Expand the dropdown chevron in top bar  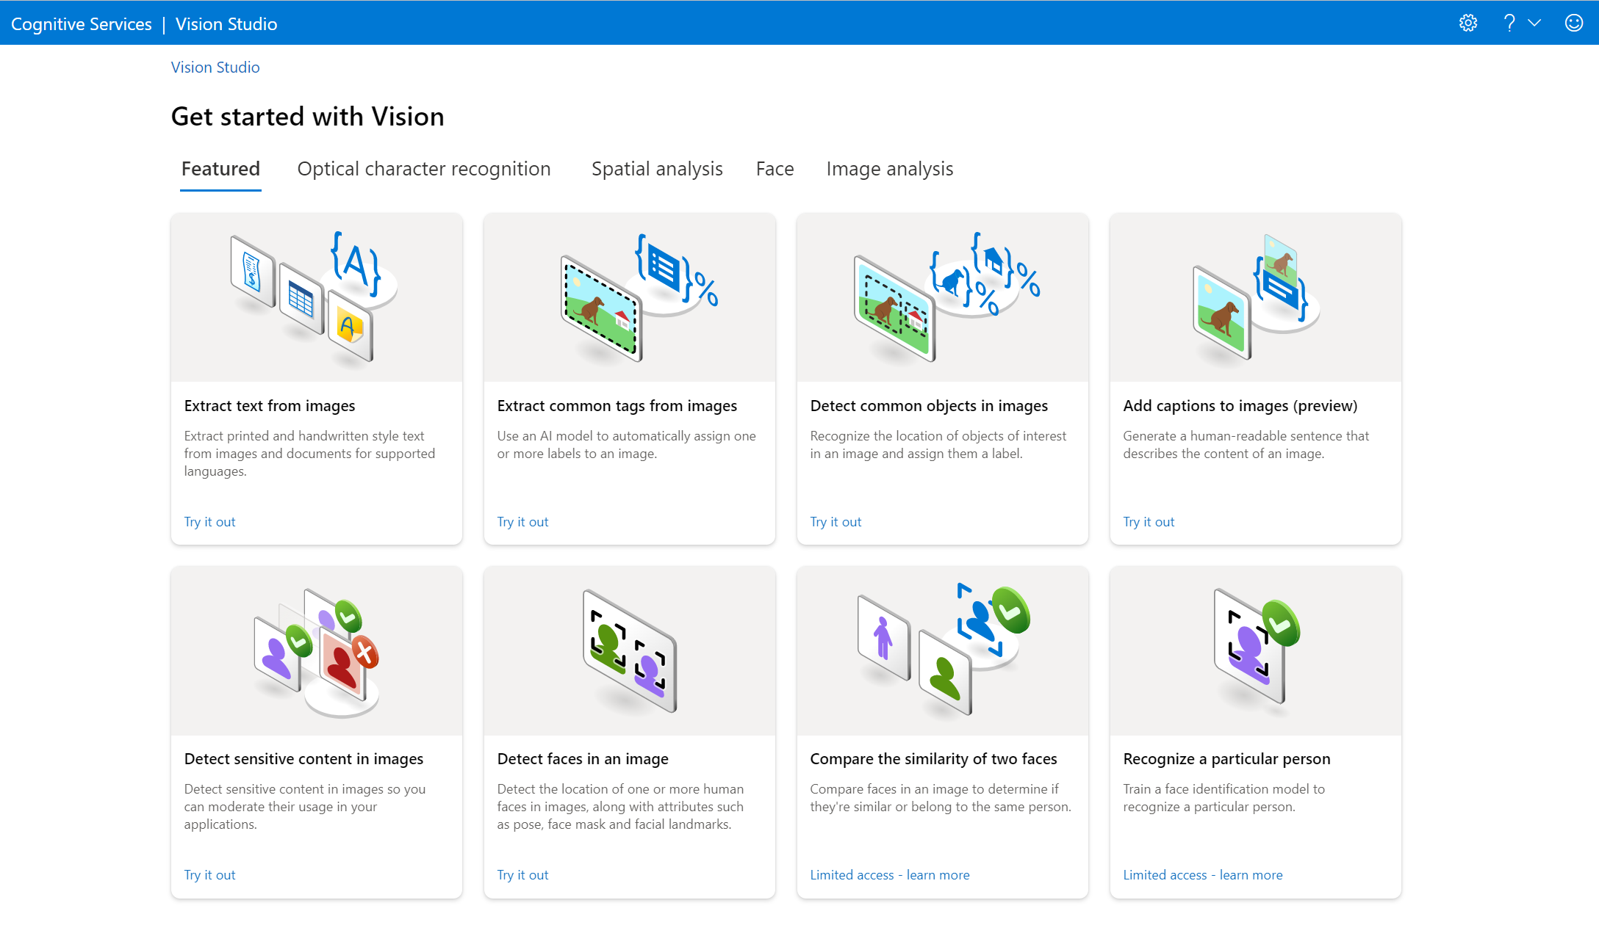1536,23
